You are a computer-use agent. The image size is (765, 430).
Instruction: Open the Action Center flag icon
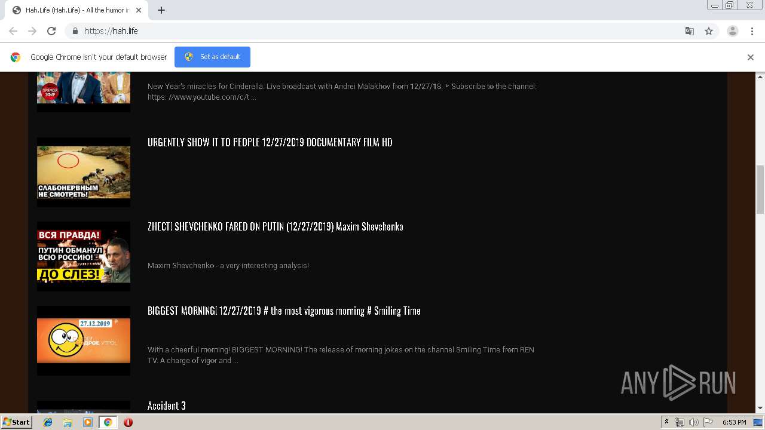point(708,422)
